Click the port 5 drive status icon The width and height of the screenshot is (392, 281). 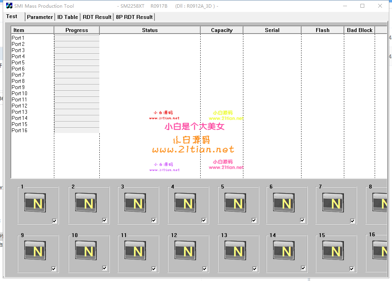point(238,203)
